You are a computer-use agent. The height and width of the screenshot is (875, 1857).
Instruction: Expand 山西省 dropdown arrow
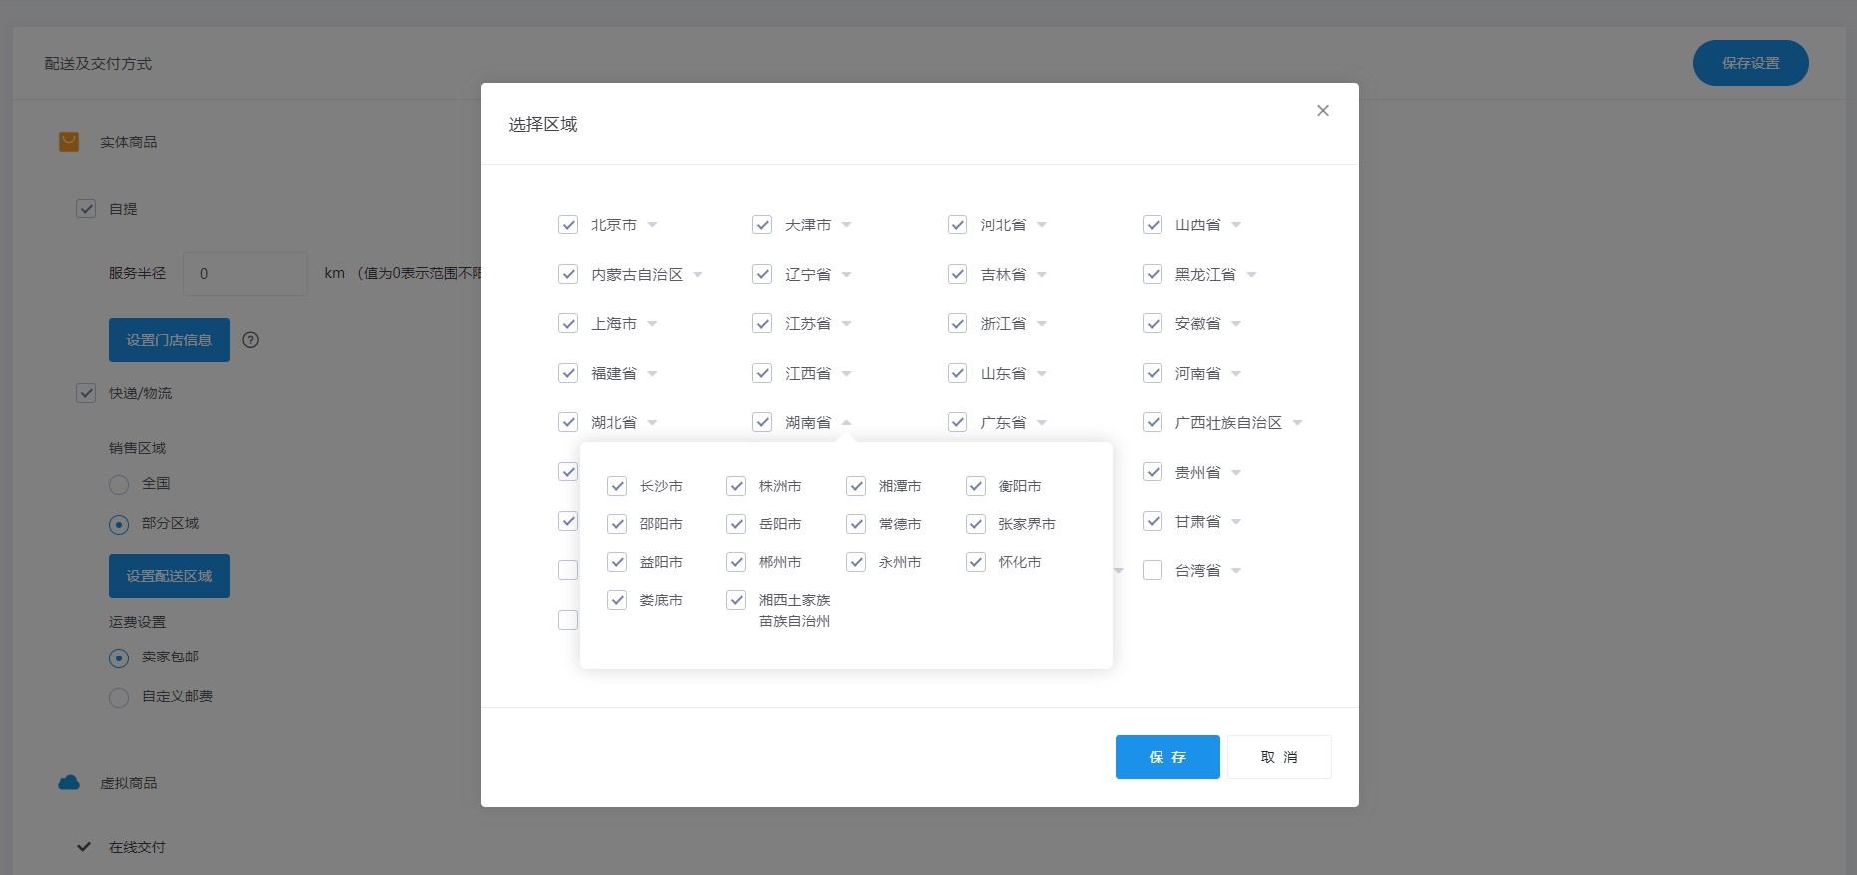point(1236,225)
